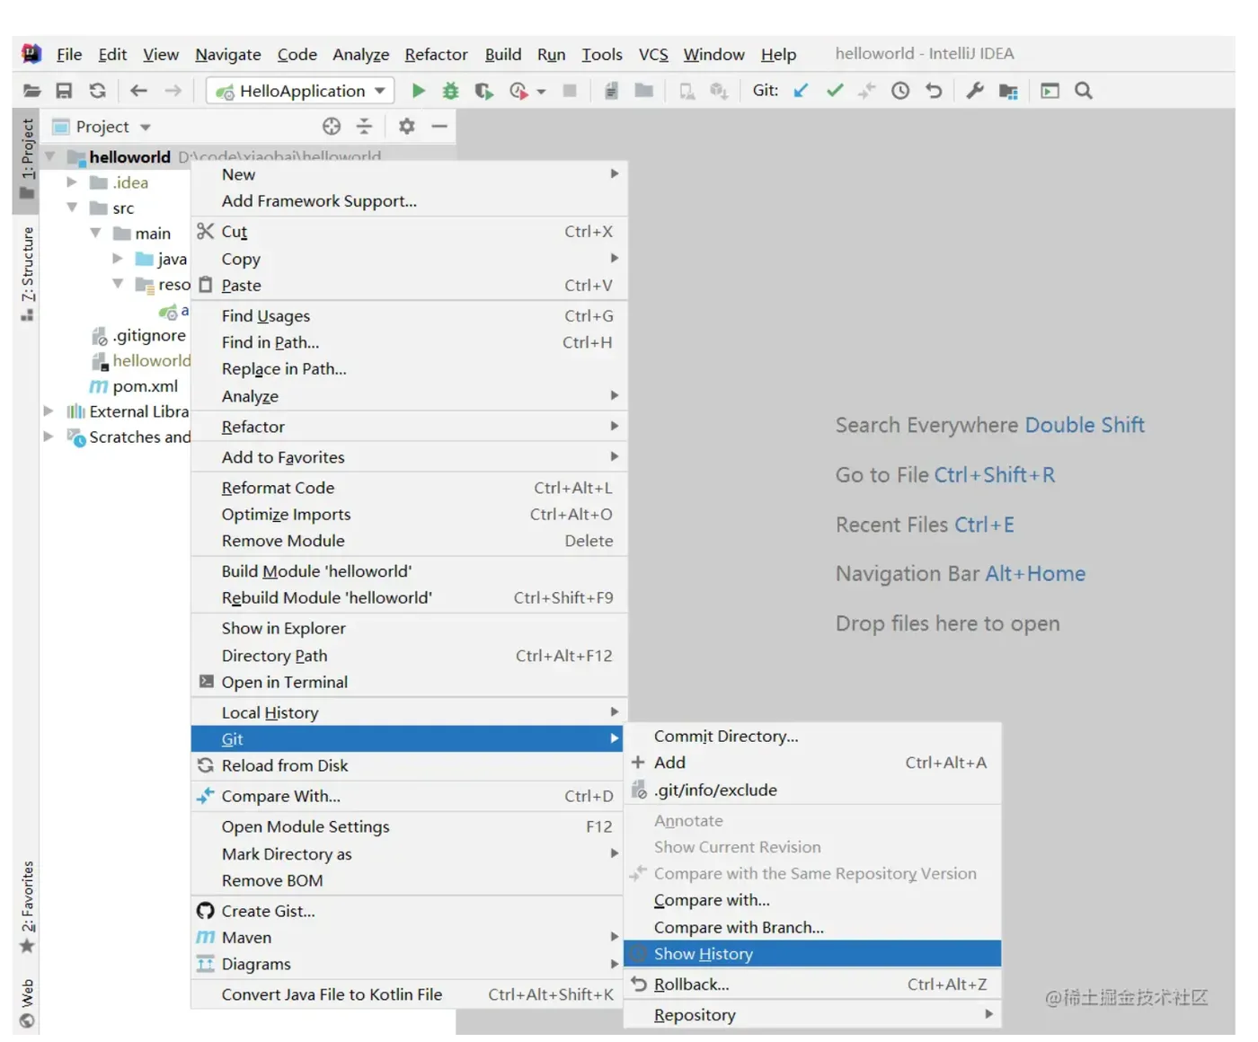Image resolution: width=1258 pixels, height=1042 pixels.
Task: Expand the .idea folder node
Action: coord(71,182)
